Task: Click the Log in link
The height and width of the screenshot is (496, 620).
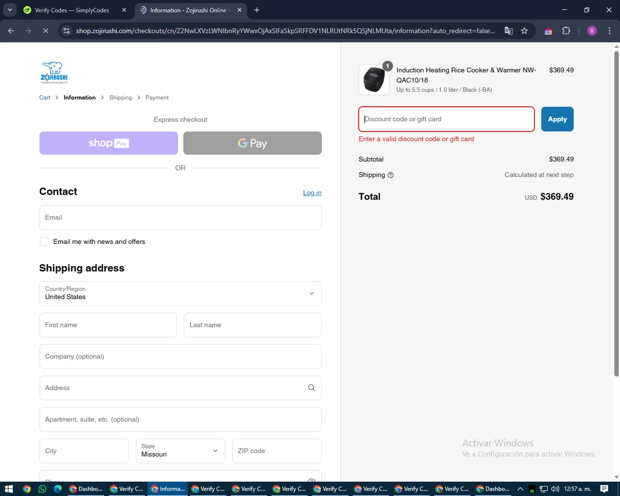Action: [x=312, y=193]
